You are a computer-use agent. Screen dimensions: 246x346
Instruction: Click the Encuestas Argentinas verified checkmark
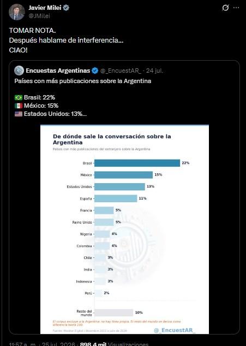95,71
